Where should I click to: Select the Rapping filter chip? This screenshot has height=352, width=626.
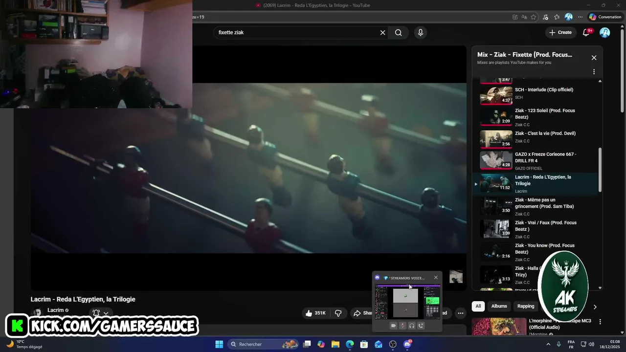click(526, 306)
